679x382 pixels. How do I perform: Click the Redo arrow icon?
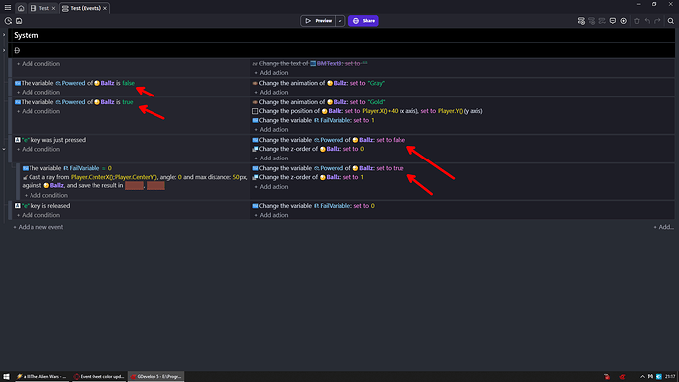pyautogui.click(x=657, y=21)
